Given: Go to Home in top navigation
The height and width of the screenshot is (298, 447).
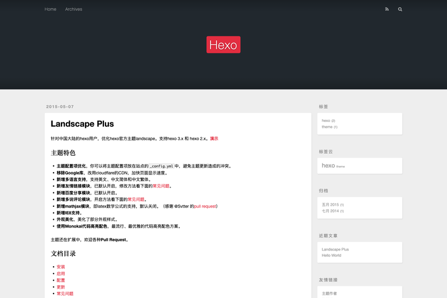Looking at the screenshot, I should click(50, 9).
